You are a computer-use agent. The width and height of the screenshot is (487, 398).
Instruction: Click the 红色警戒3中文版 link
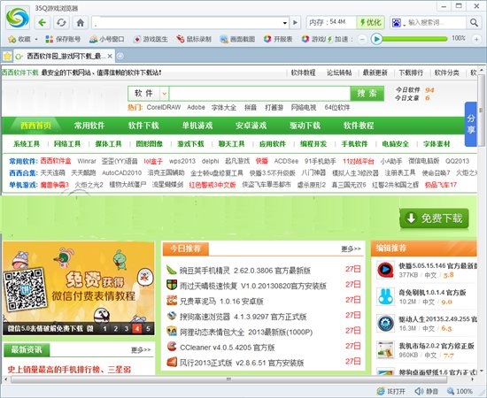pyautogui.click(x=213, y=185)
